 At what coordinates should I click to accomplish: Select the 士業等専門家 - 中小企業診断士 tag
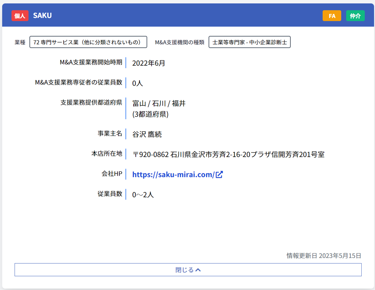tap(250, 42)
